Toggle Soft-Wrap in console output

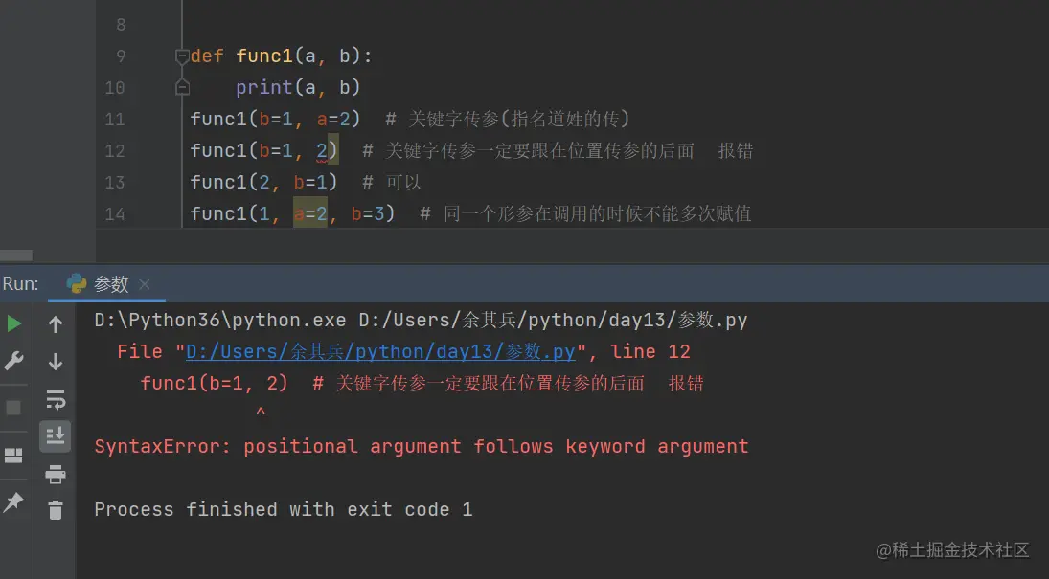click(x=56, y=399)
